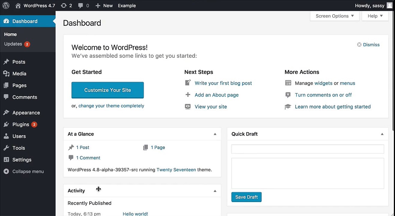Viewport: 395px width, 216px height.
Task: Click the Customize Your Site button
Action: point(108,90)
